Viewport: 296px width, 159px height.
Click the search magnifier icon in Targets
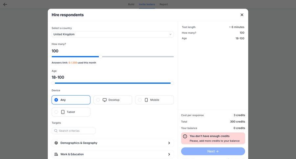click(56, 131)
